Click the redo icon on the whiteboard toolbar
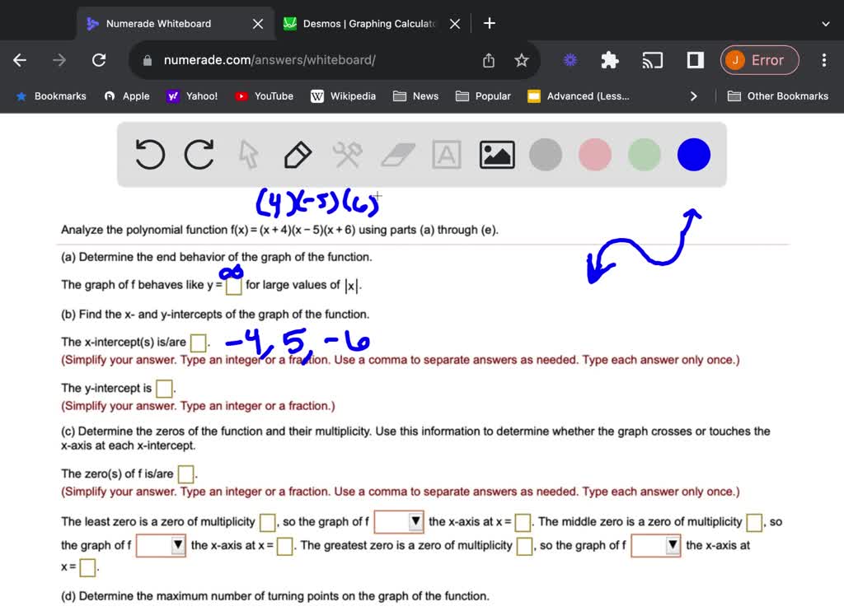Viewport: 844px width, 611px height. pos(199,154)
